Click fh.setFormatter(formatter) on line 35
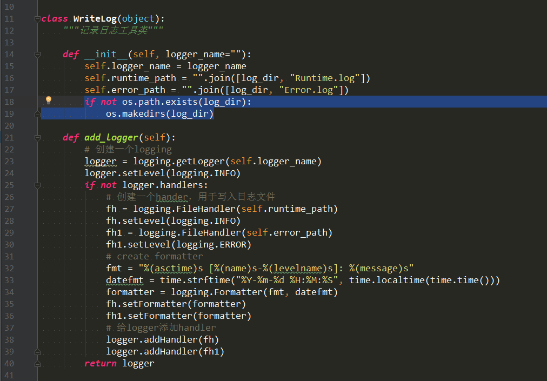 (x=176, y=304)
